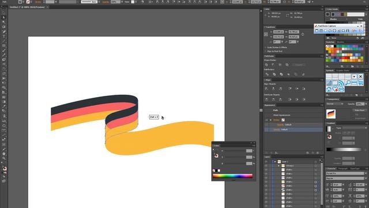Viewport: 369px width, 208px height.
Task: Select the Pencil tool
Action: point(4,55)
